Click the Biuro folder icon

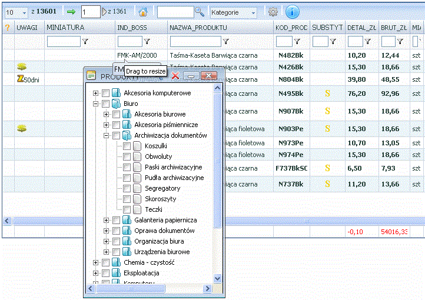coord(117,104)
